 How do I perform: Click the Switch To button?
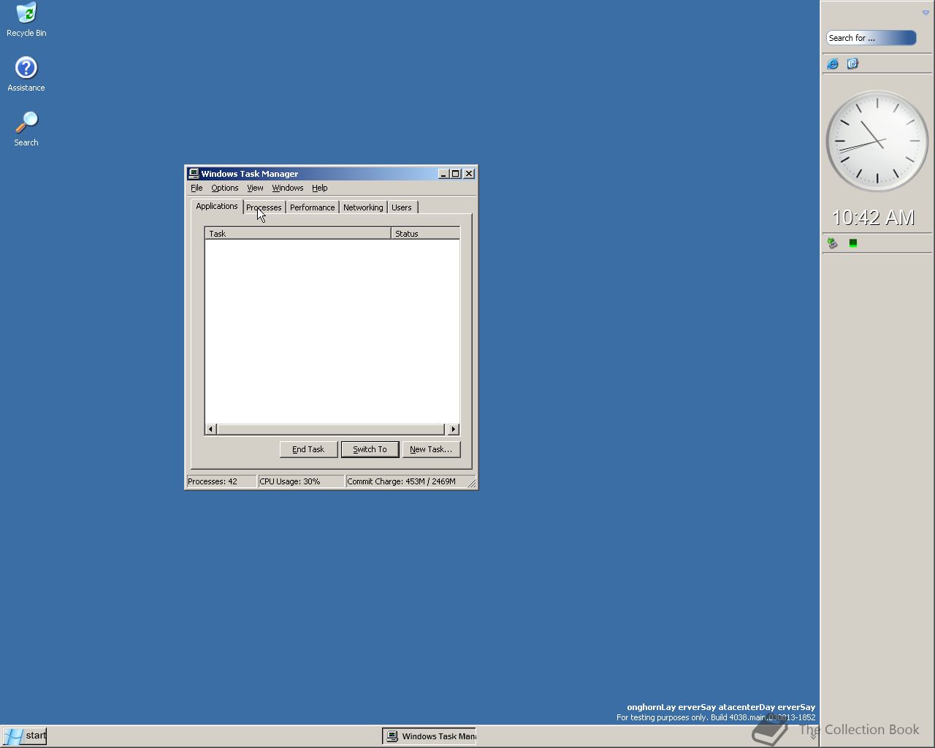370,449
